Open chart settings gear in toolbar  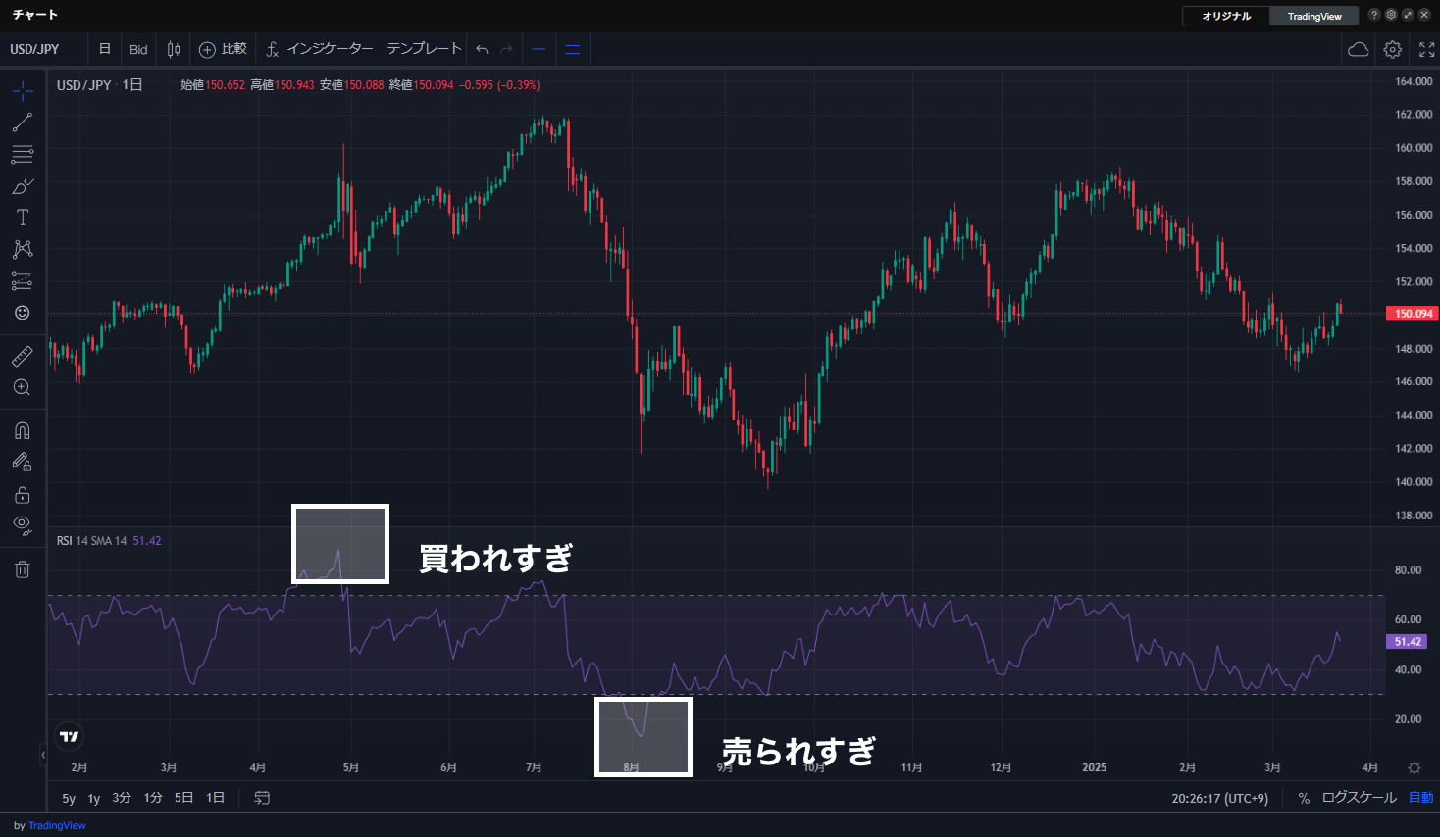pos(1393,49)
